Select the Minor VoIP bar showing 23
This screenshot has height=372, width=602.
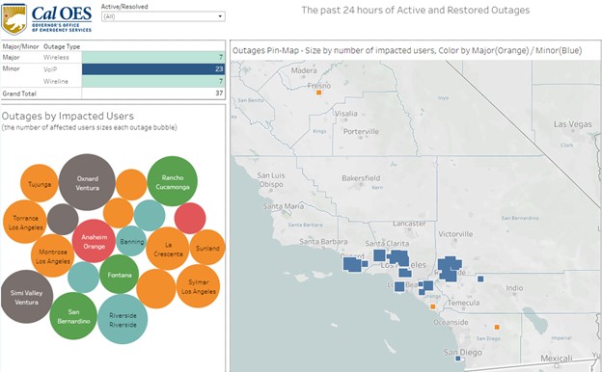click(x=153, y=69)
